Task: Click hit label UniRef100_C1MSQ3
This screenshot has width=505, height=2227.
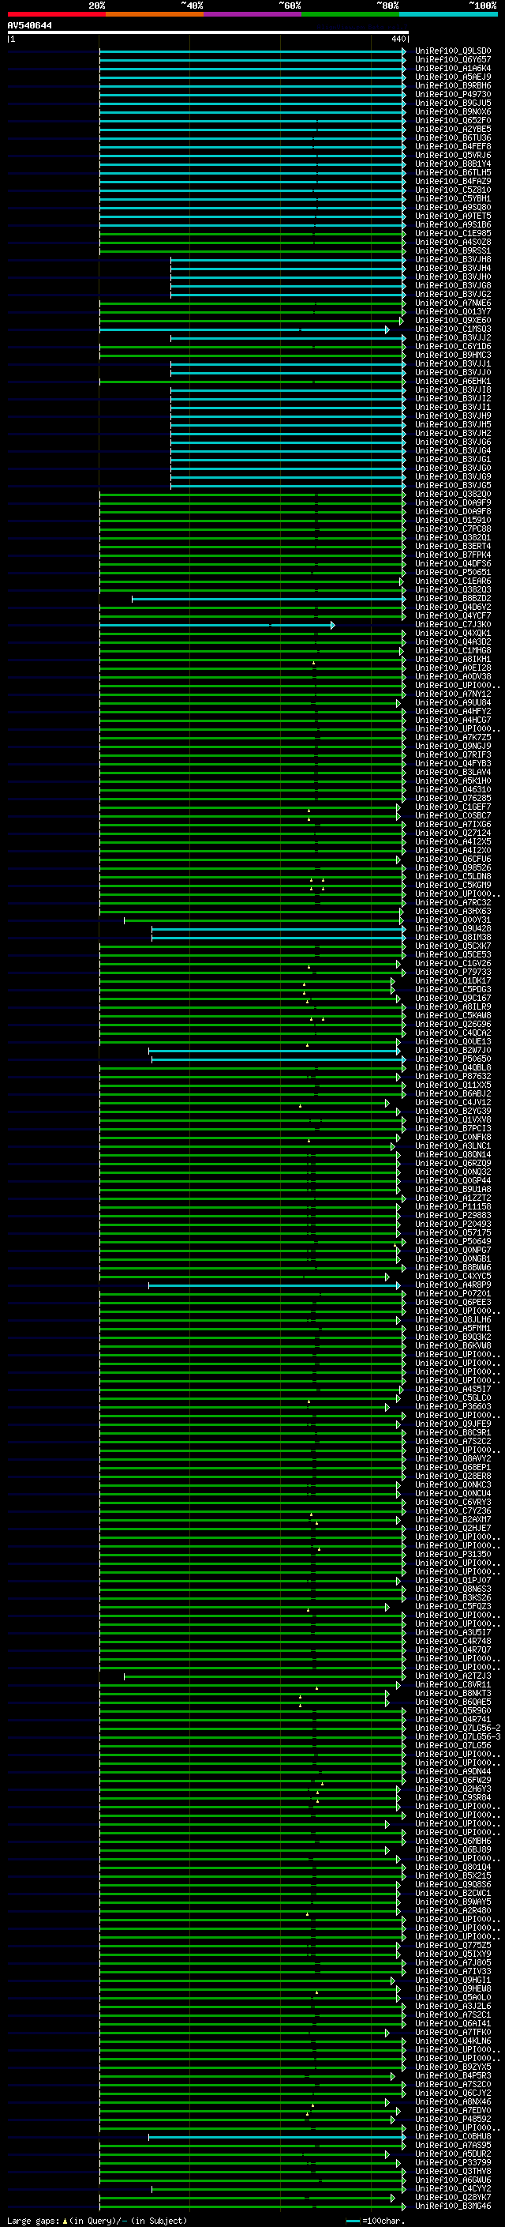Action: coord(452,329)
